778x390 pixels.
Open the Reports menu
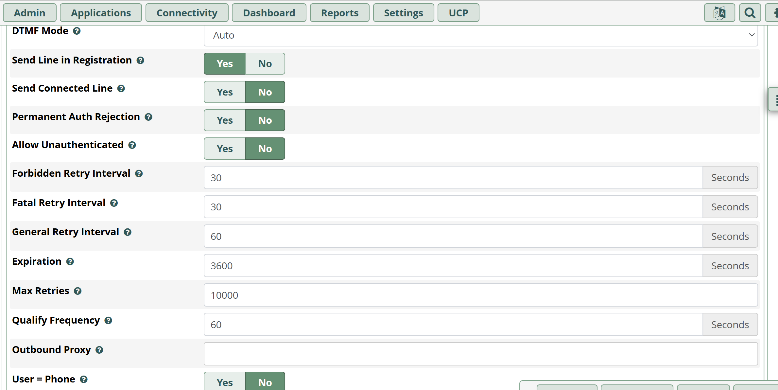point(339,13)
